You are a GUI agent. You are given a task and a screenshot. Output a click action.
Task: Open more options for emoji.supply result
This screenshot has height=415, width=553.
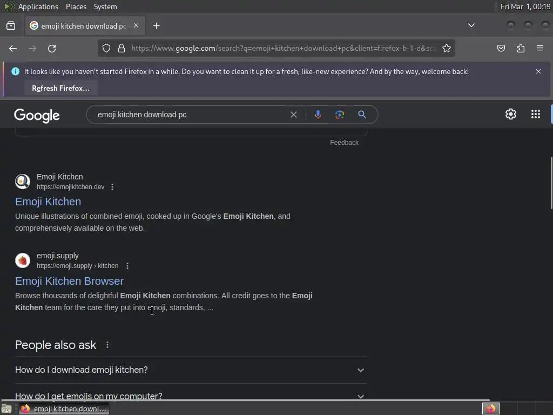point(127,266)
